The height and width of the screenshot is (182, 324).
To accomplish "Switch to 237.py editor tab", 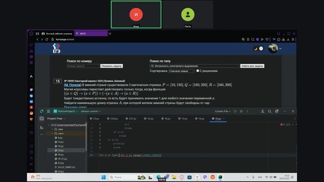I will (x=131, y=119).
